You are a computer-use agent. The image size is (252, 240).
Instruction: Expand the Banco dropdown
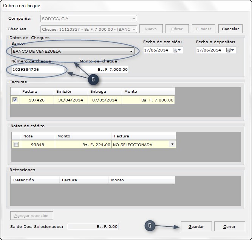point(73,51)
